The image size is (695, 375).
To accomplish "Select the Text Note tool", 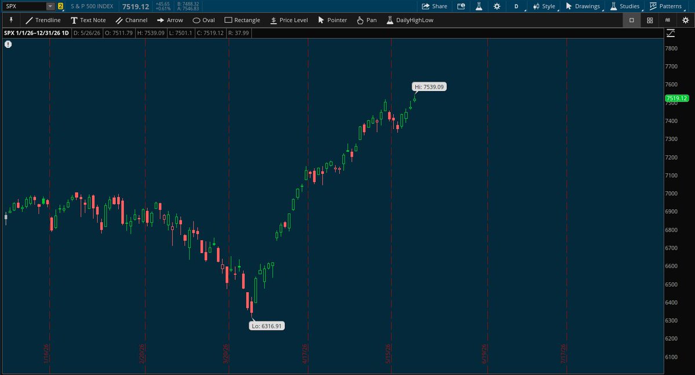I will tap(88, 20).
